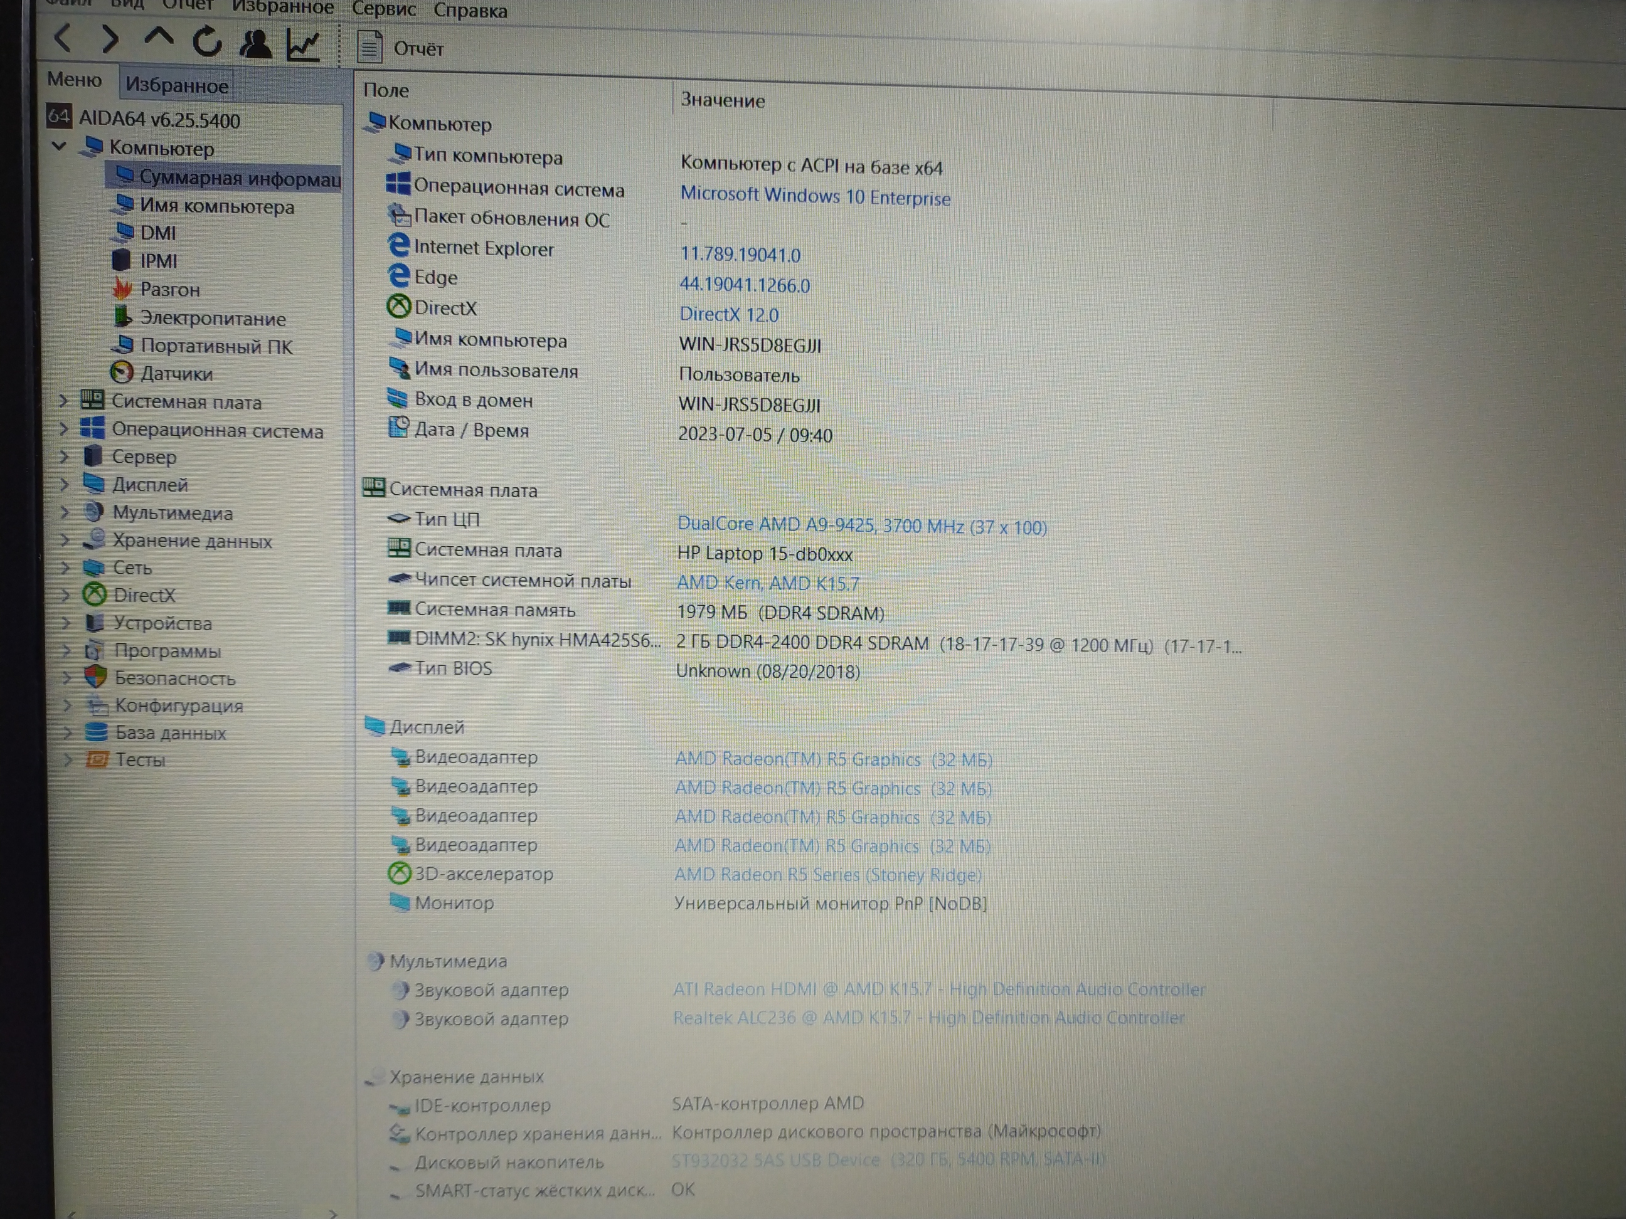Viewport: 1626px width, 1219px height.
Task: Collapse the Компьютер tree node
Action: 60,146
